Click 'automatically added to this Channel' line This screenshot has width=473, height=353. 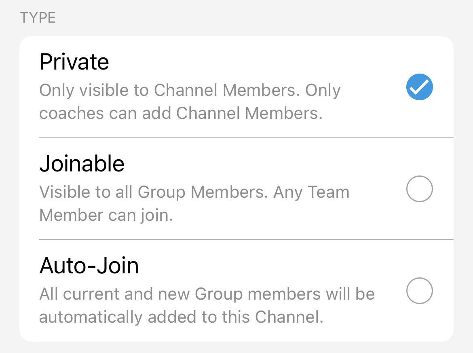coord(181,317)
